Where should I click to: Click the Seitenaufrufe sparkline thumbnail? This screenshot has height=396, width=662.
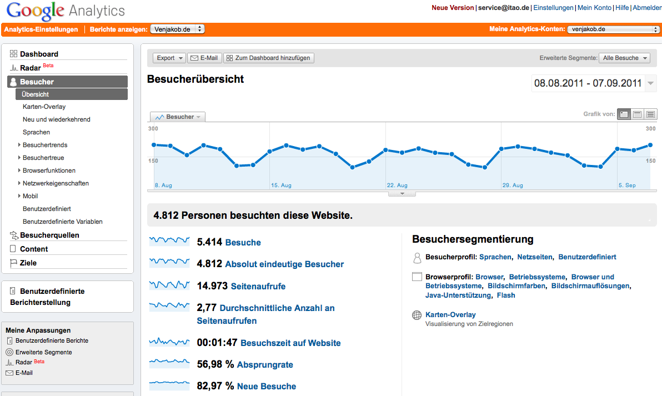coord(169,285)
